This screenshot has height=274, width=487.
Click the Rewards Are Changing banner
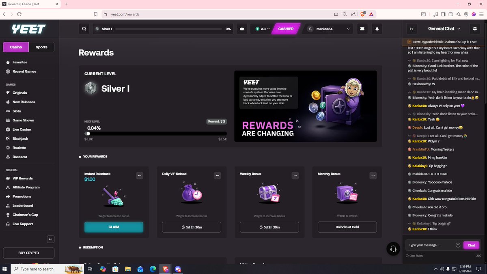pos(305,106)
